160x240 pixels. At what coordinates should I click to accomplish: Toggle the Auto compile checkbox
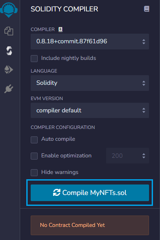point(34,140)
